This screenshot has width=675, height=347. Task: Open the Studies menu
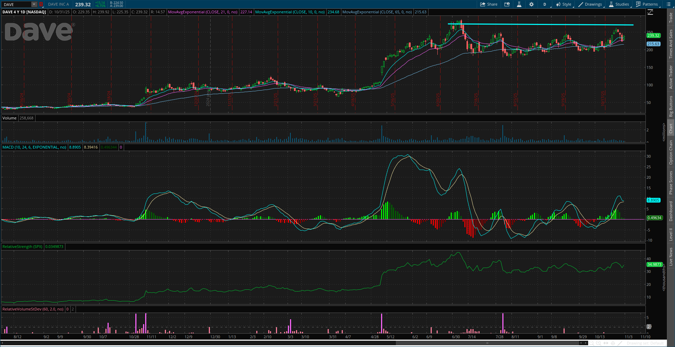[x=619, y=4]
